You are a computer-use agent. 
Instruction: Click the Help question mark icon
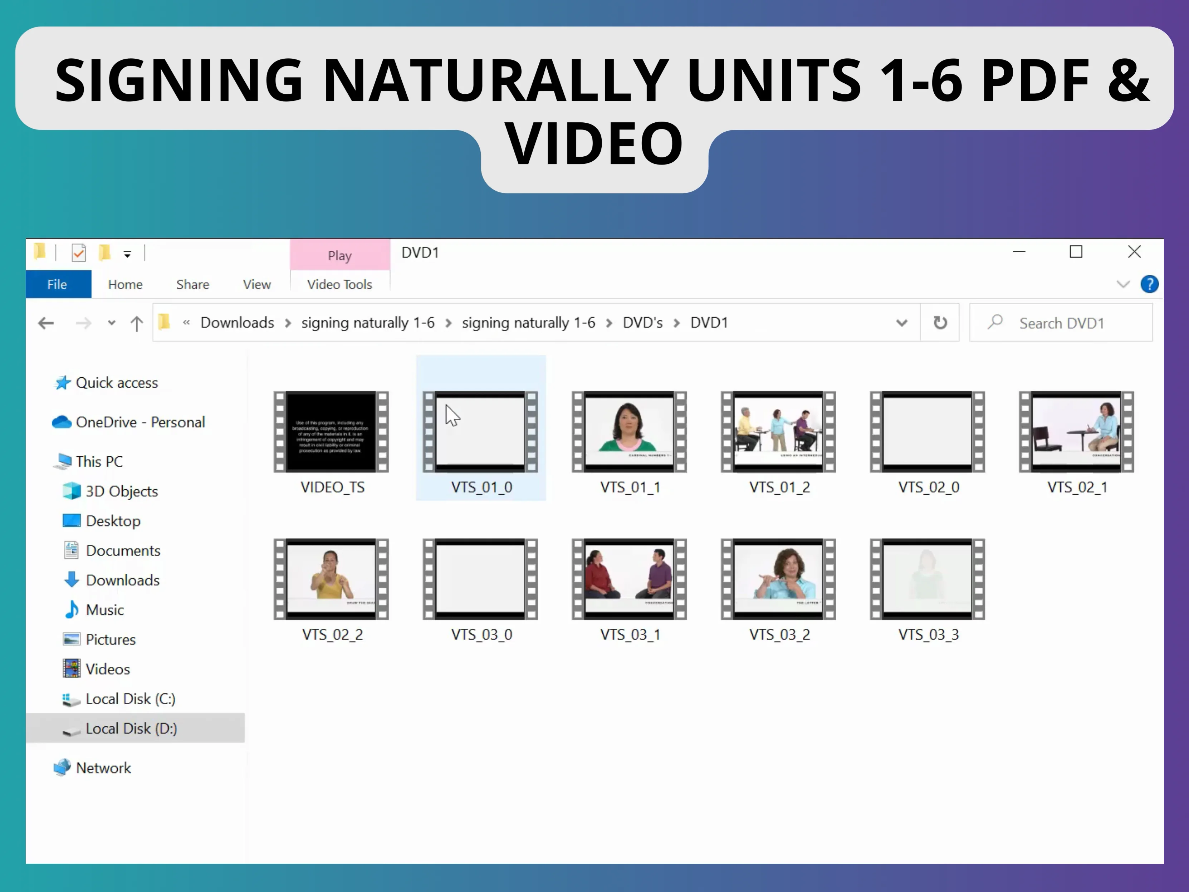(x=1150, y=284)
